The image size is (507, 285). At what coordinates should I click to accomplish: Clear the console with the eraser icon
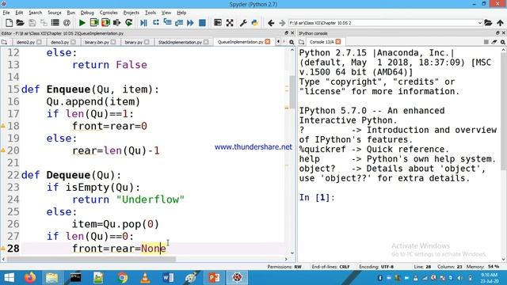click(x=494, y=42)
